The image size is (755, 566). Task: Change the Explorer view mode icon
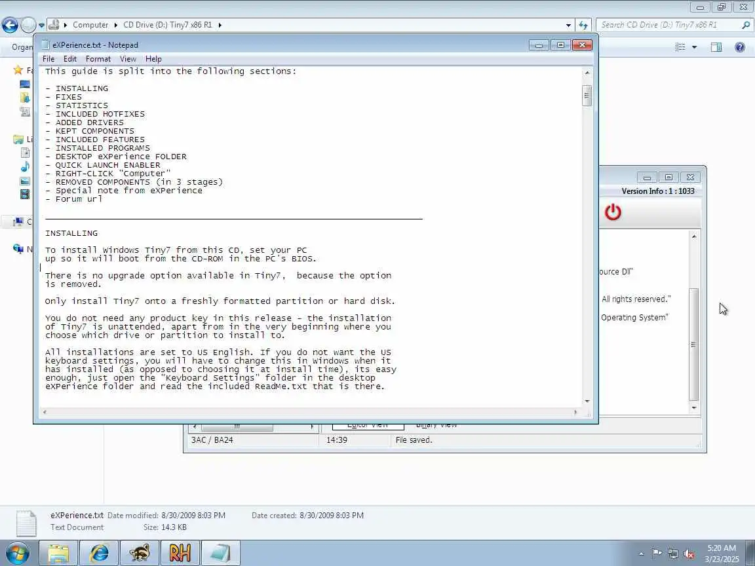[x=680, y=47]
